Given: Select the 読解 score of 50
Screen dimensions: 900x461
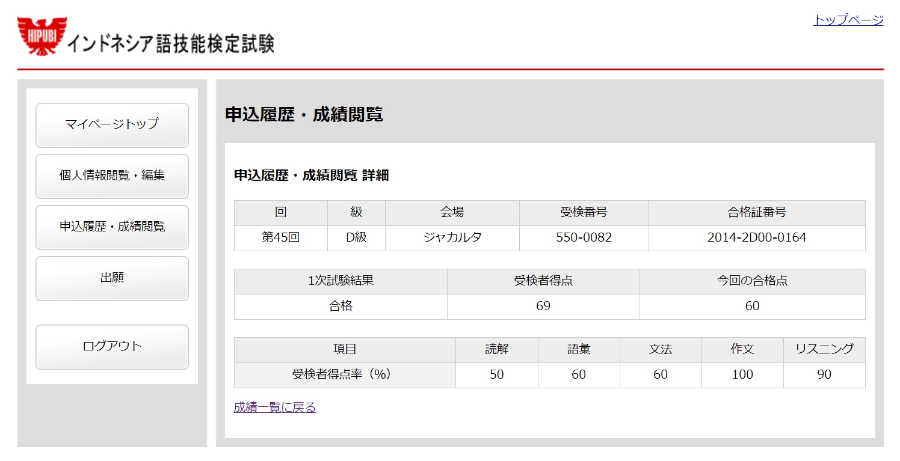Looking at the screenshot, I should point(496,374).
